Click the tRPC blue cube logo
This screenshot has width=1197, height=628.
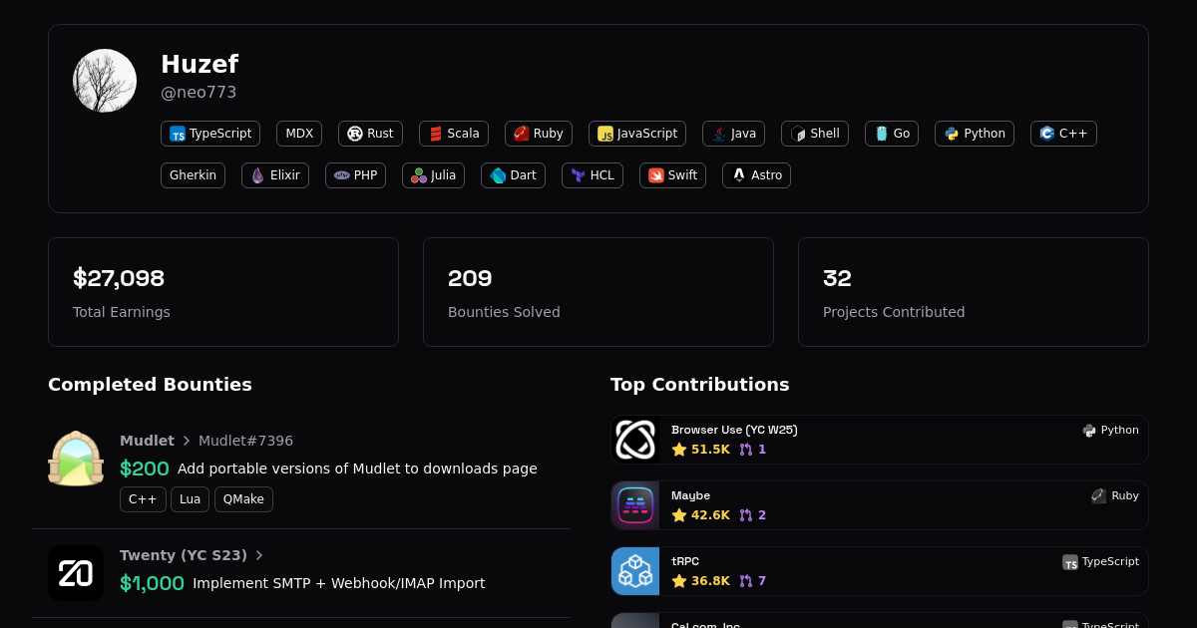pyautogui.click(x=635, y=571)
